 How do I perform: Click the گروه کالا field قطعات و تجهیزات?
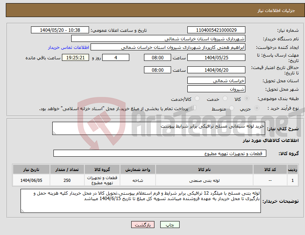coord(160,153)
